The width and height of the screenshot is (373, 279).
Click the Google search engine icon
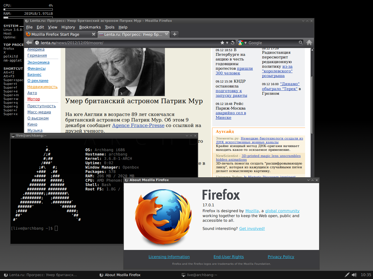pos(240,43)
